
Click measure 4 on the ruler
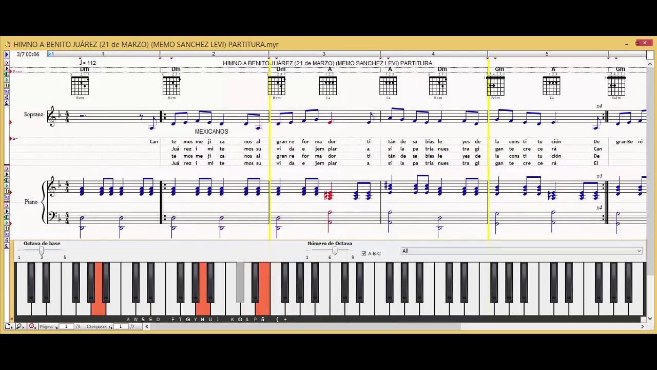tap(433, 54)
